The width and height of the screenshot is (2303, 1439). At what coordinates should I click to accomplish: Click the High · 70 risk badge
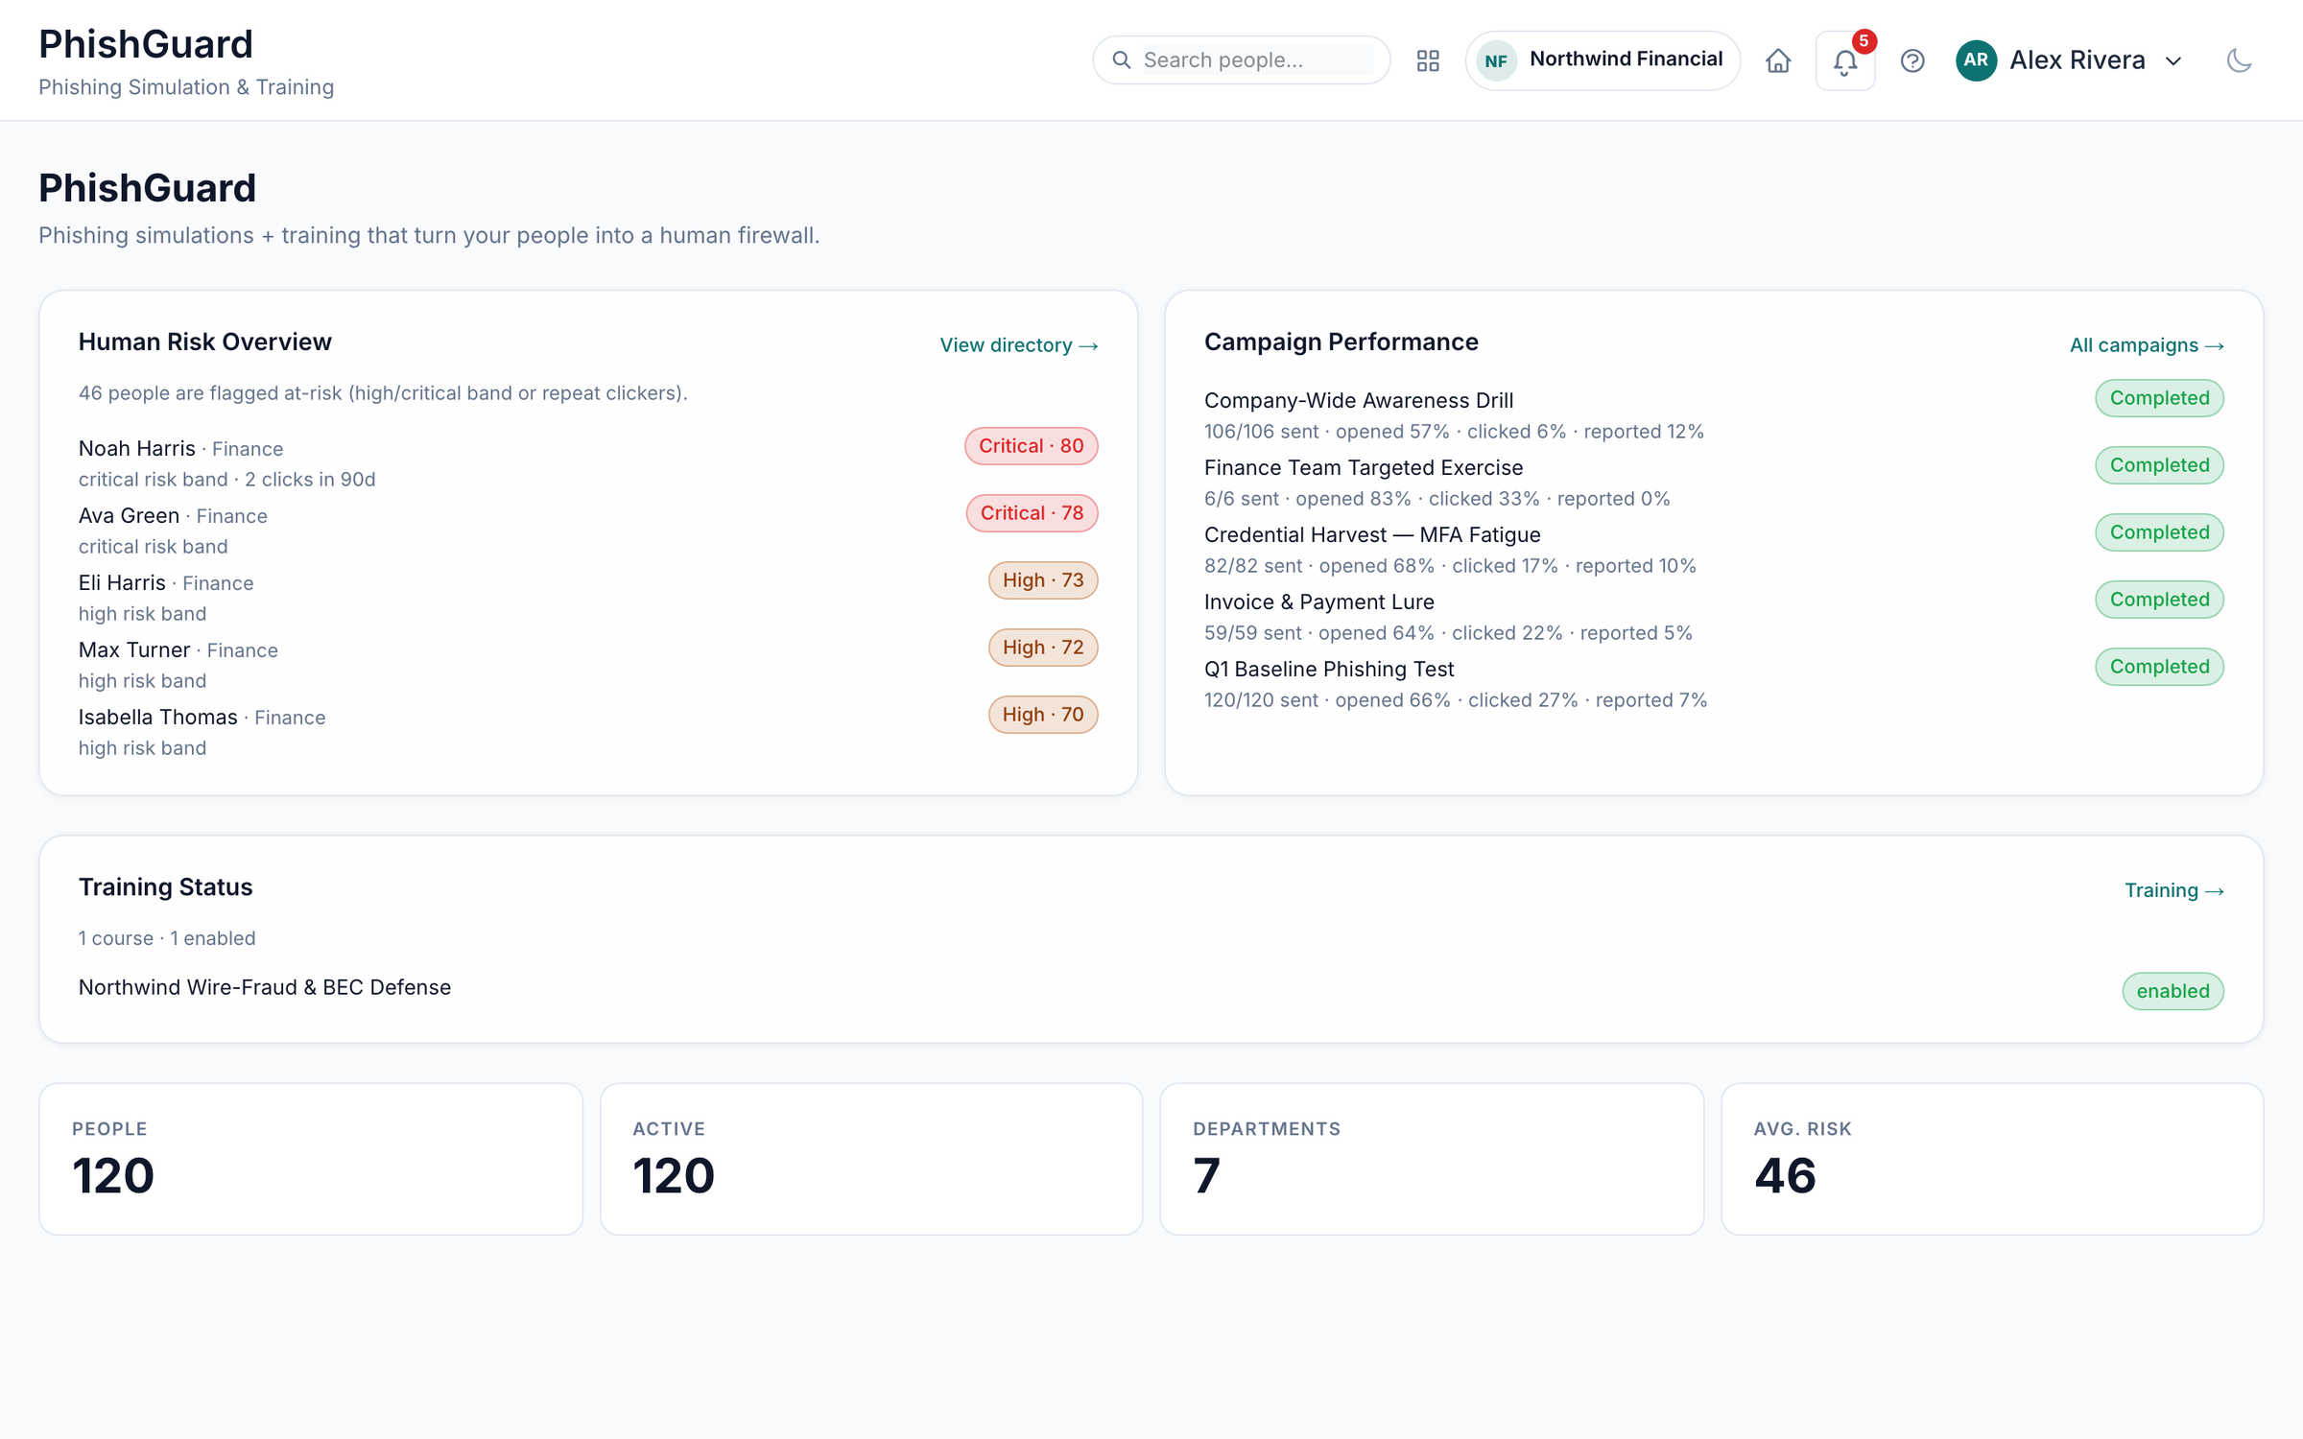coord(1043,715)
